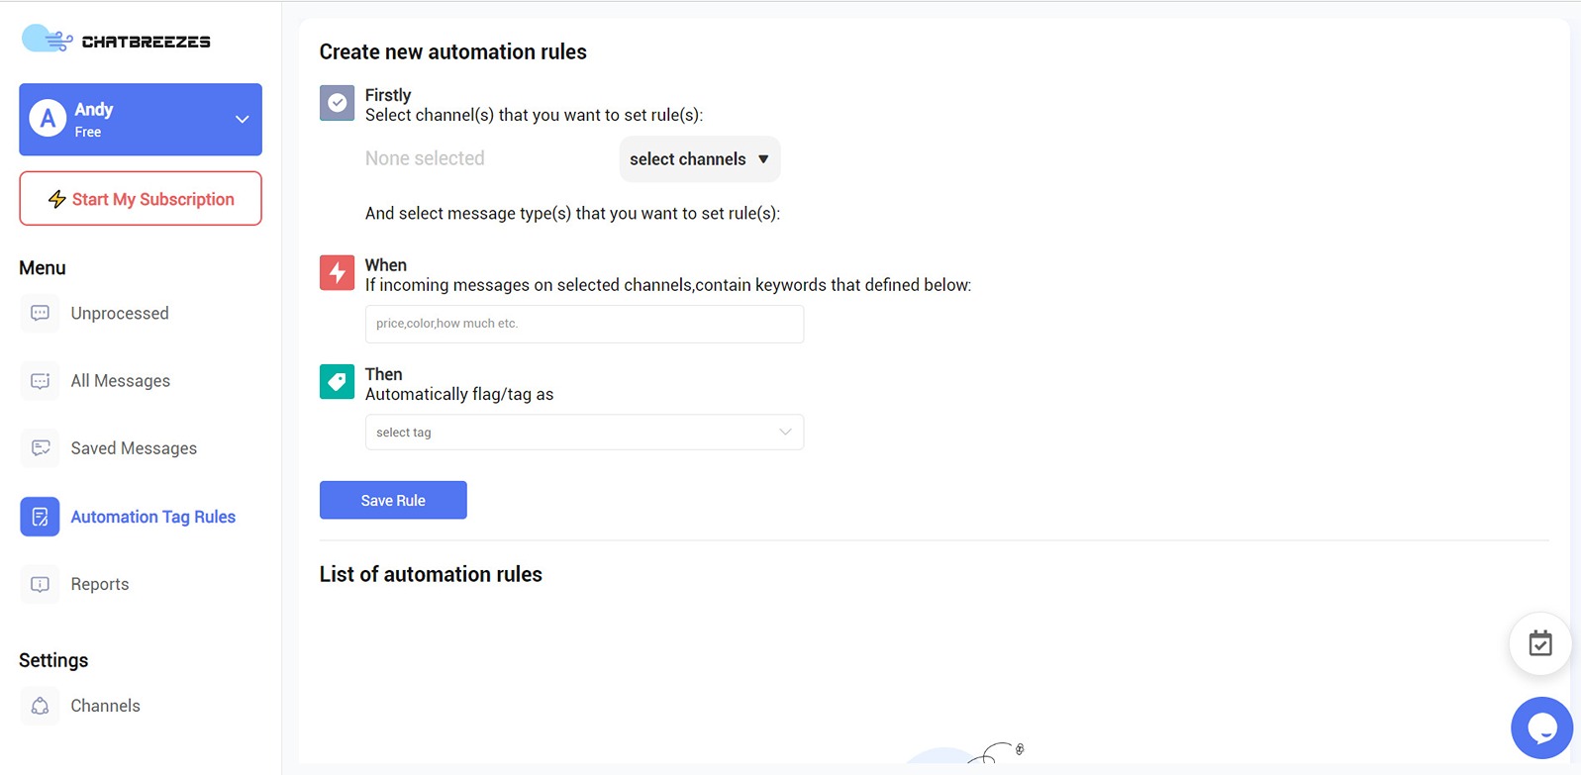
Task: Click the CHATBREEZES brand name text
Action: coord(146,42)
